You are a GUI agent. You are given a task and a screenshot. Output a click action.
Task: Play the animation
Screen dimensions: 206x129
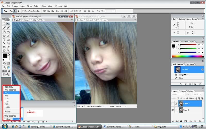[24, 122]
